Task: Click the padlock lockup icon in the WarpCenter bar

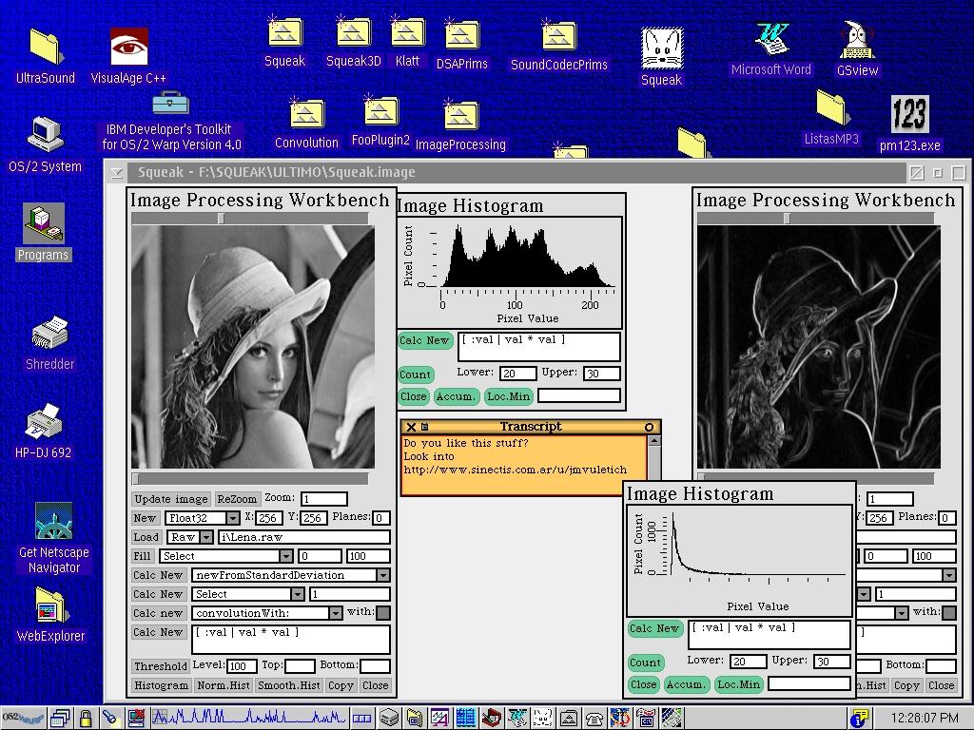Action: click(86, 719)
